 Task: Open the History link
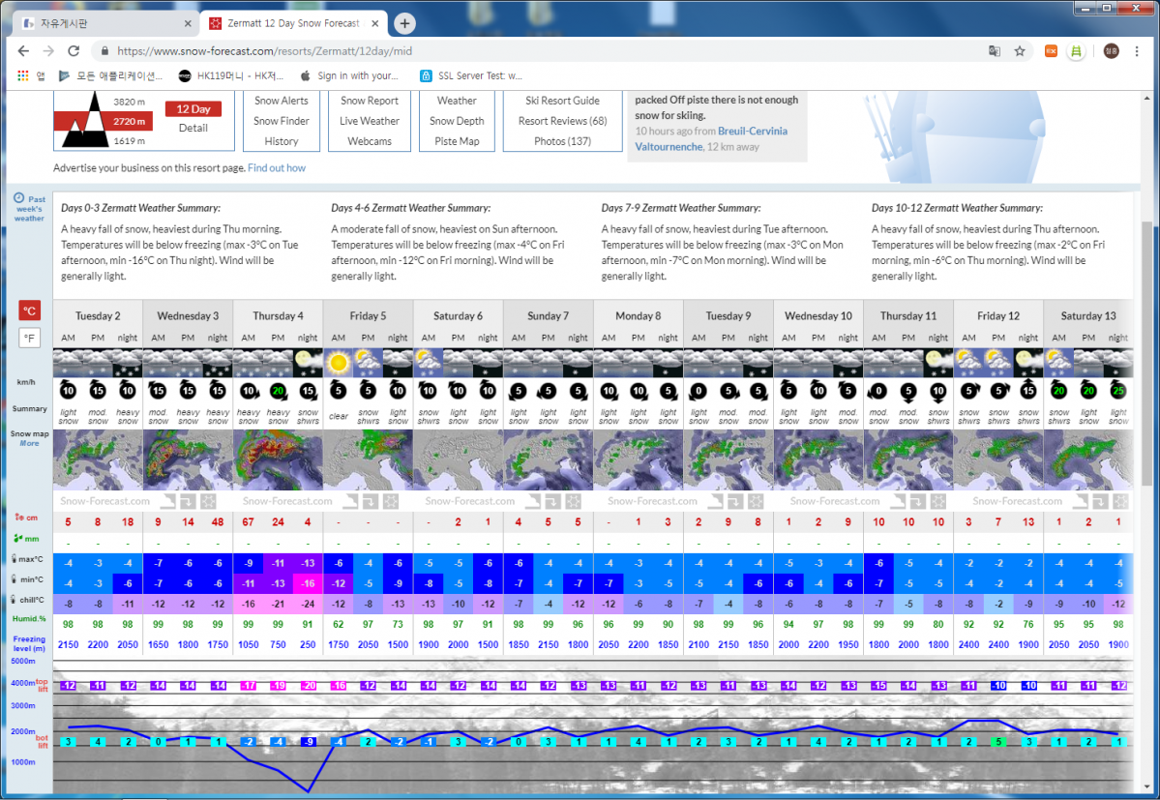(x=282, y=141)
